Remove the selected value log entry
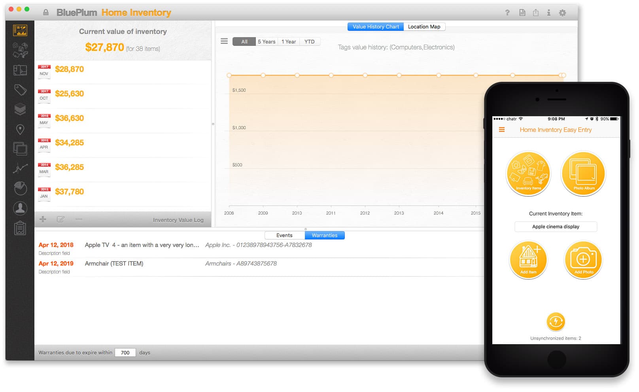 (79, 219)
